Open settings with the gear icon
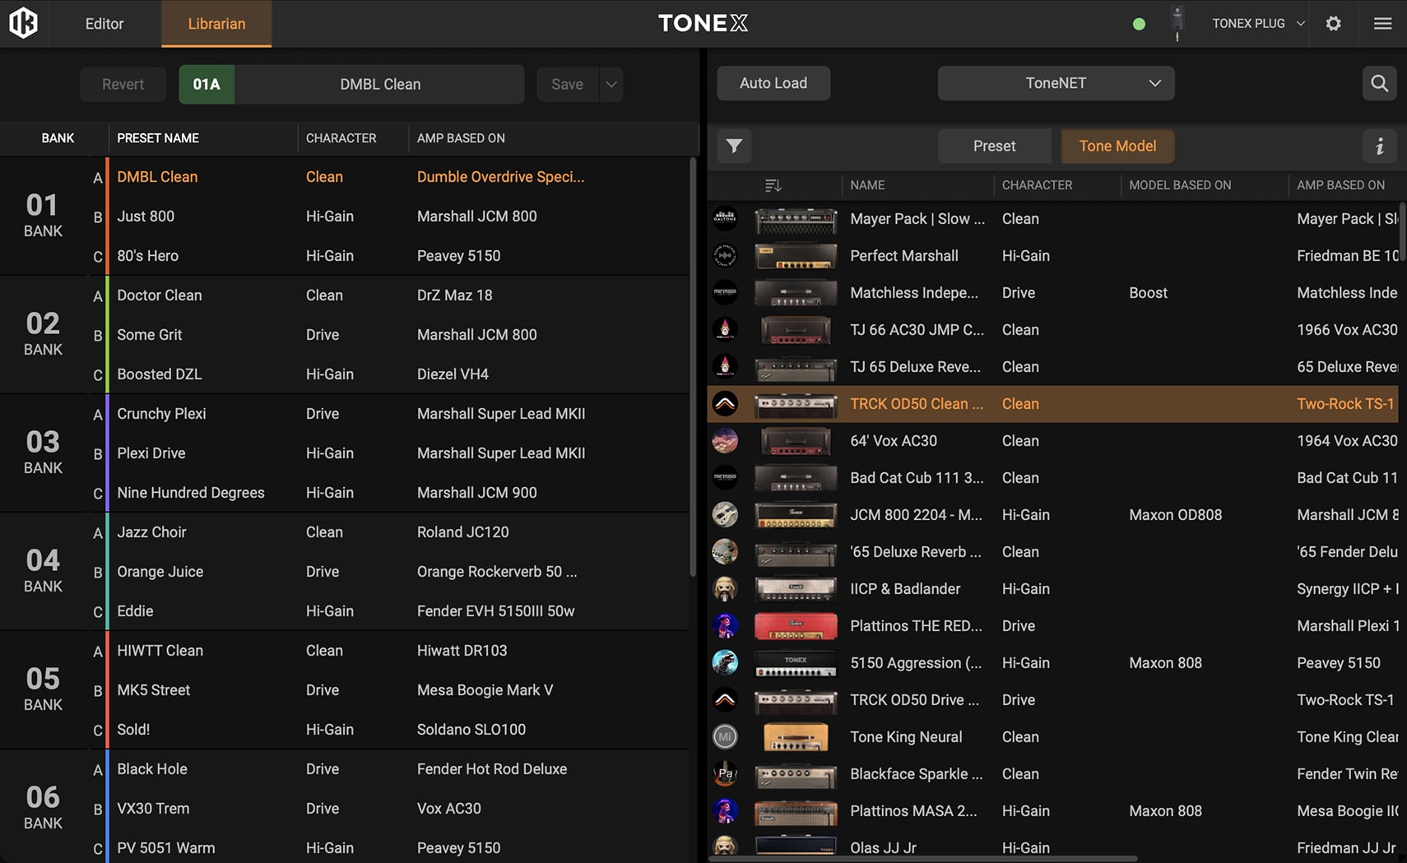This screenshot has width=1407, height=863. click(1333, 23)
